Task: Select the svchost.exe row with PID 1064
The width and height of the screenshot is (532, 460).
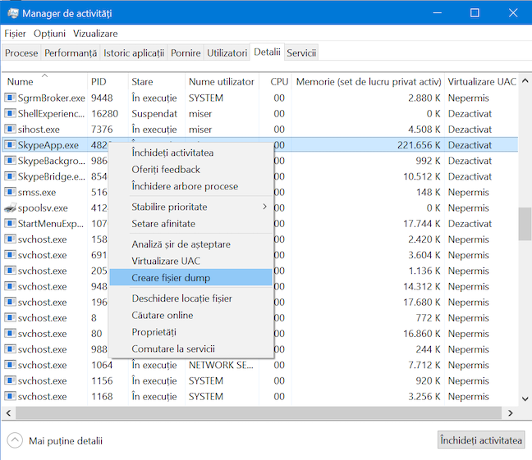Action: point(260,365)
